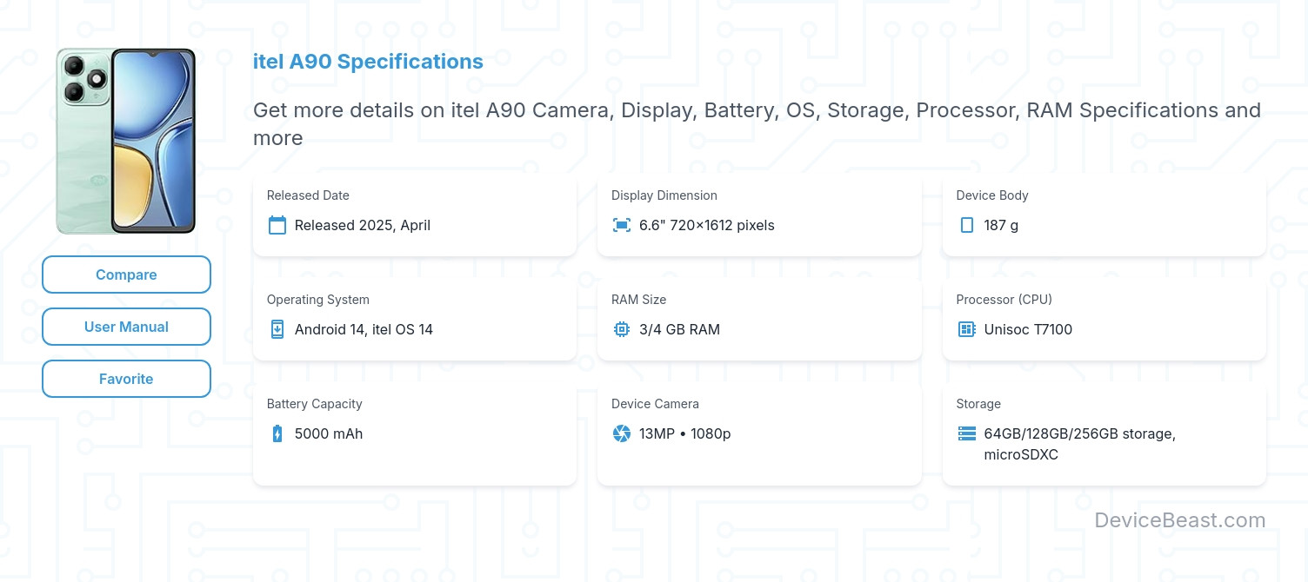Select the 3/4 GB RAM value

(x=679, y=329)
